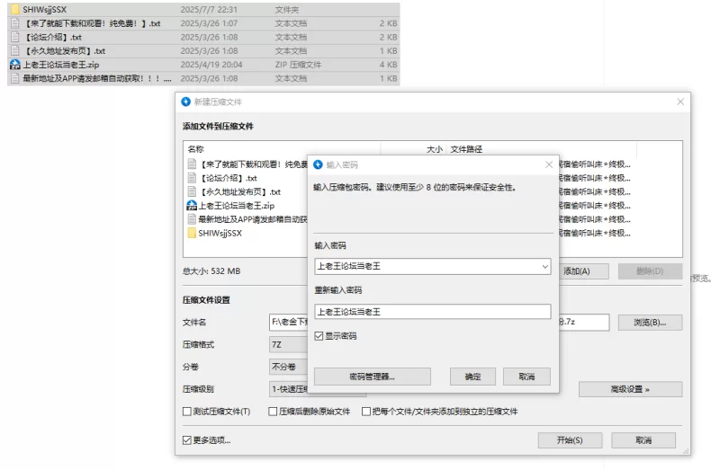Select 上老王论坛当老王.zip in archive file list
720x470 pixels.
tap(237, 206)
